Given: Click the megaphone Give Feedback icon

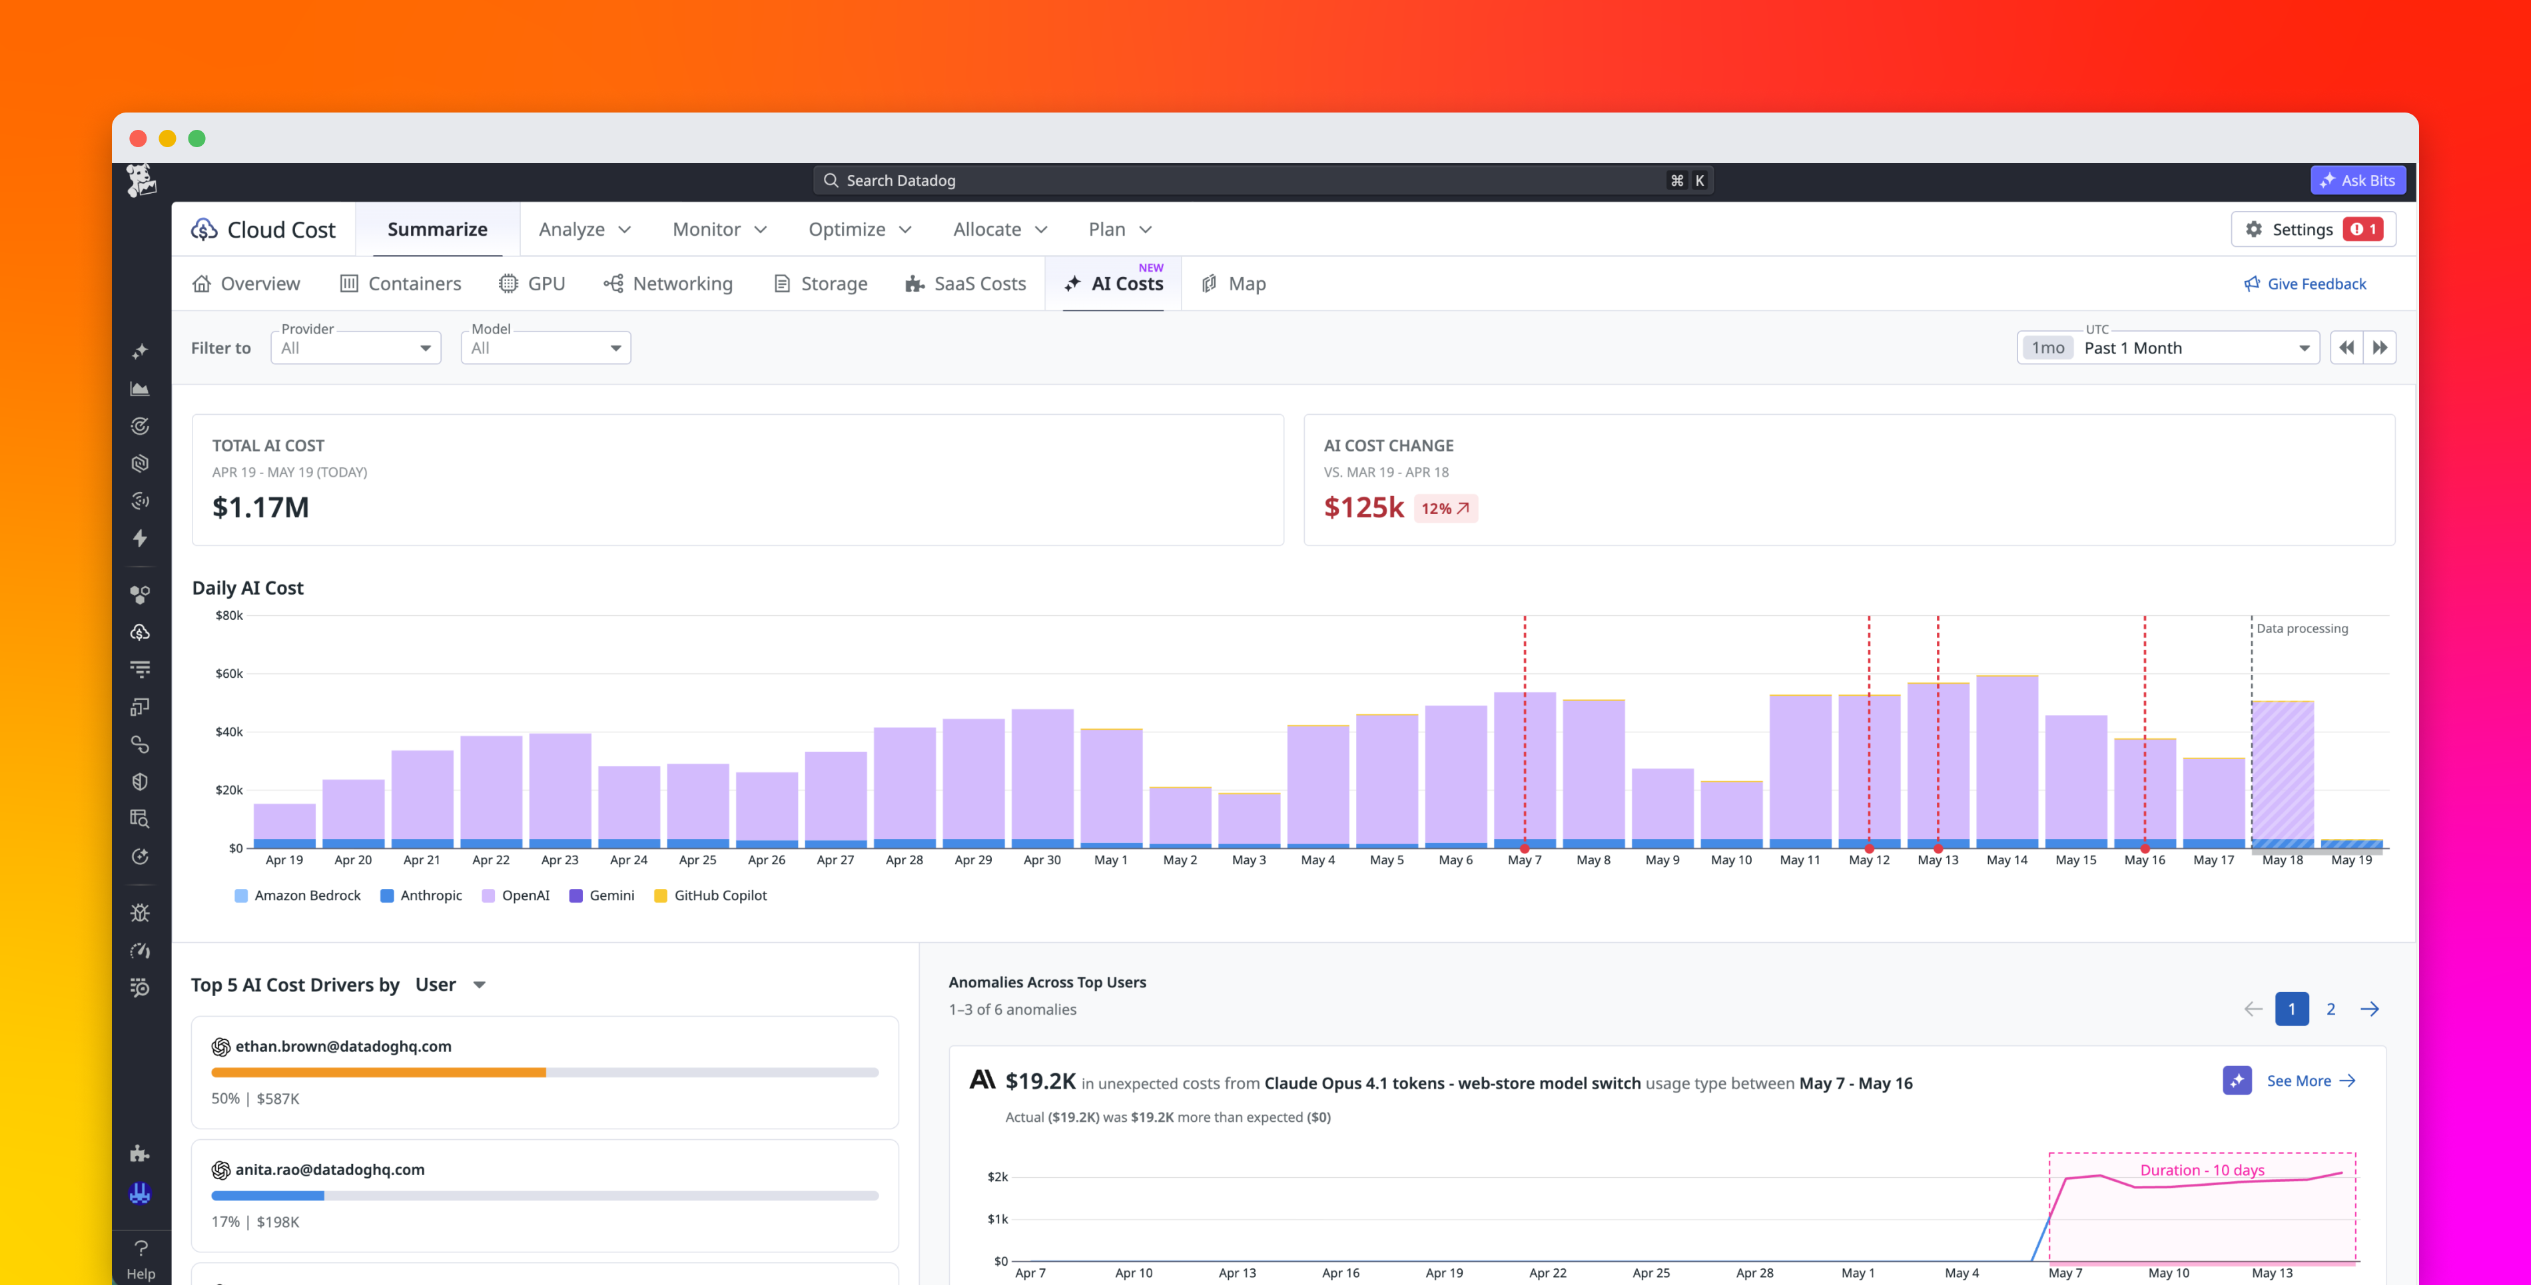Looking at the screenshot, I should [2252, 284].
